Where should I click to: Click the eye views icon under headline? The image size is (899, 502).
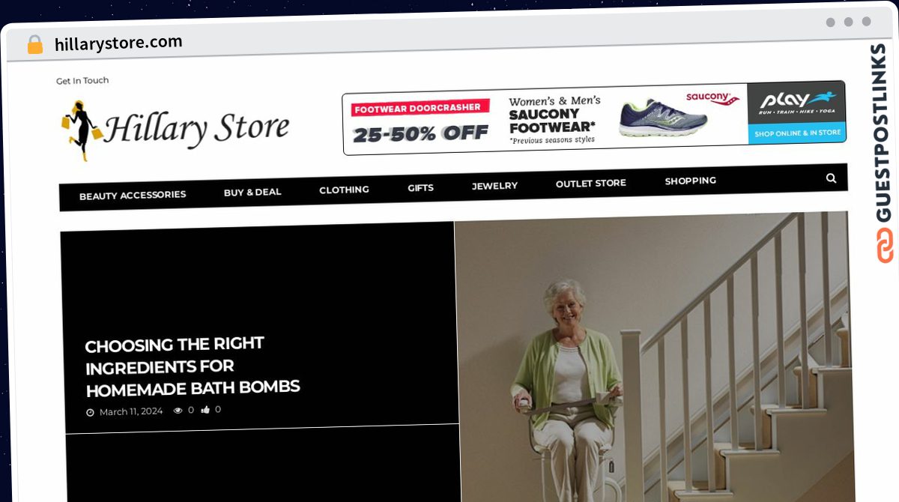pos(178,411)
